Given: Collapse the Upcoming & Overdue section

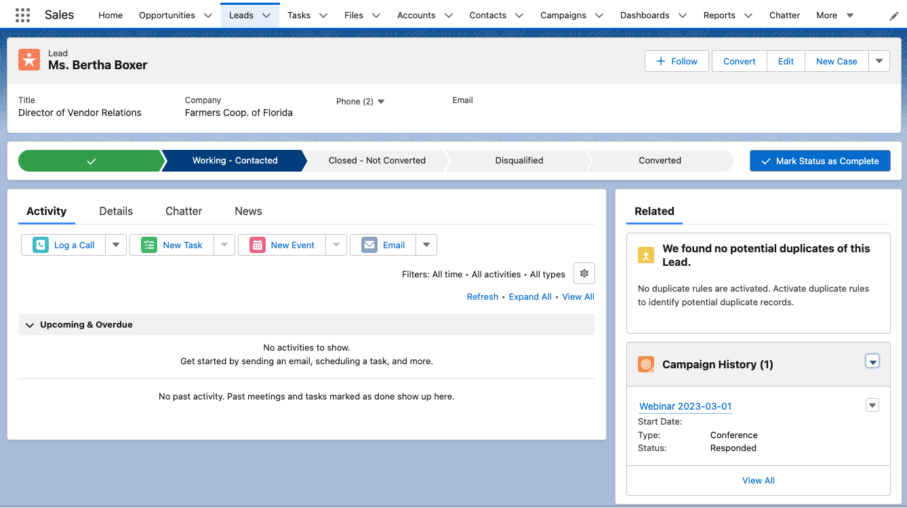Looking at the screenshot, I should [x=29, y=325].
